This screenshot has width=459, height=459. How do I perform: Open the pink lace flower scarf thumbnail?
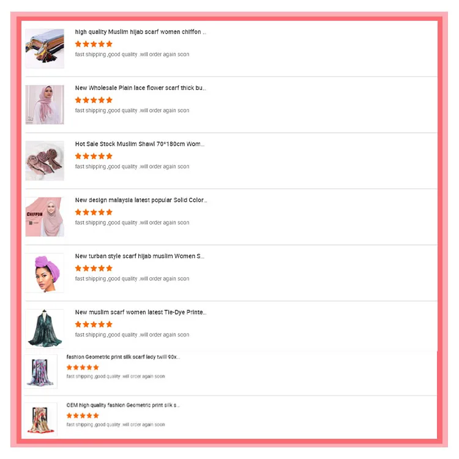45,105
